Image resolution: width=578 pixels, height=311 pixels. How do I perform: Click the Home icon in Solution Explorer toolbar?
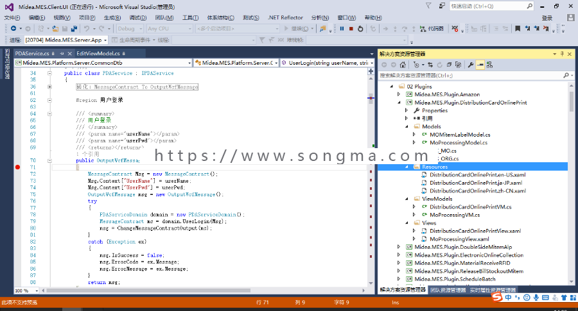[403, 65]
